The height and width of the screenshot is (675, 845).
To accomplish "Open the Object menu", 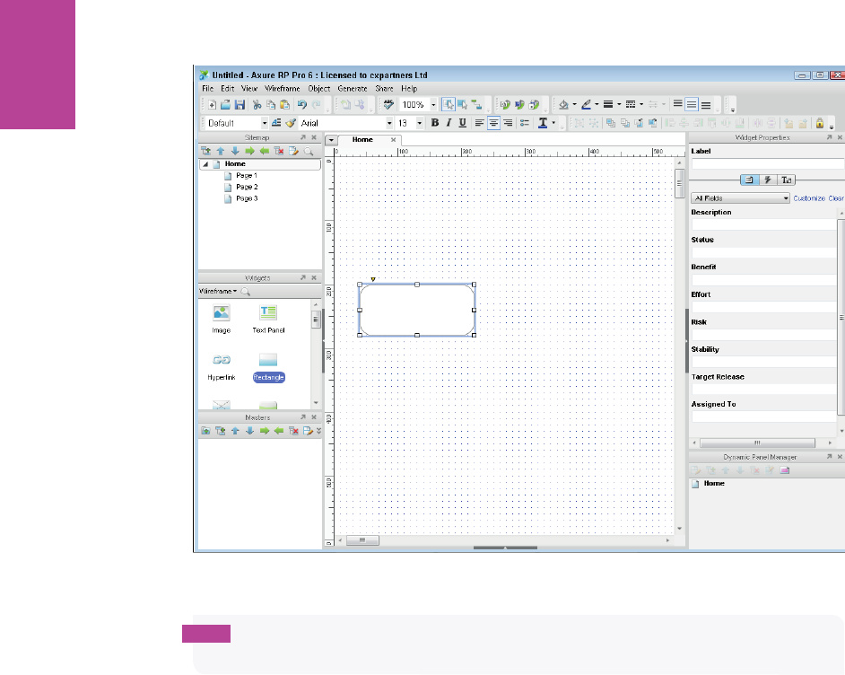I will 319,89.
